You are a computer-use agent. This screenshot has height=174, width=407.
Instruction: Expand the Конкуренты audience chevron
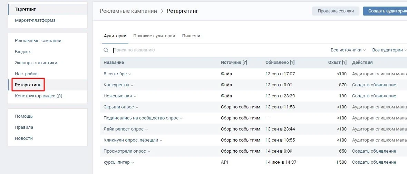(132, 85)
